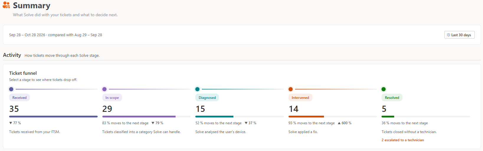Viewport: 483px width, 151px height.
Task: Select the green Resolved stage dot
Action: tap(384, 89)
